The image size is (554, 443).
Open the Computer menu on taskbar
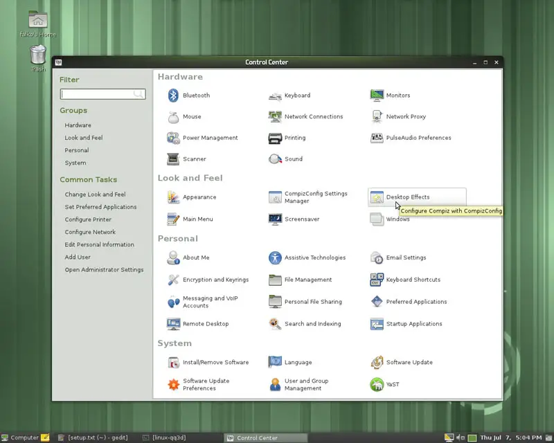click(20, 437)
